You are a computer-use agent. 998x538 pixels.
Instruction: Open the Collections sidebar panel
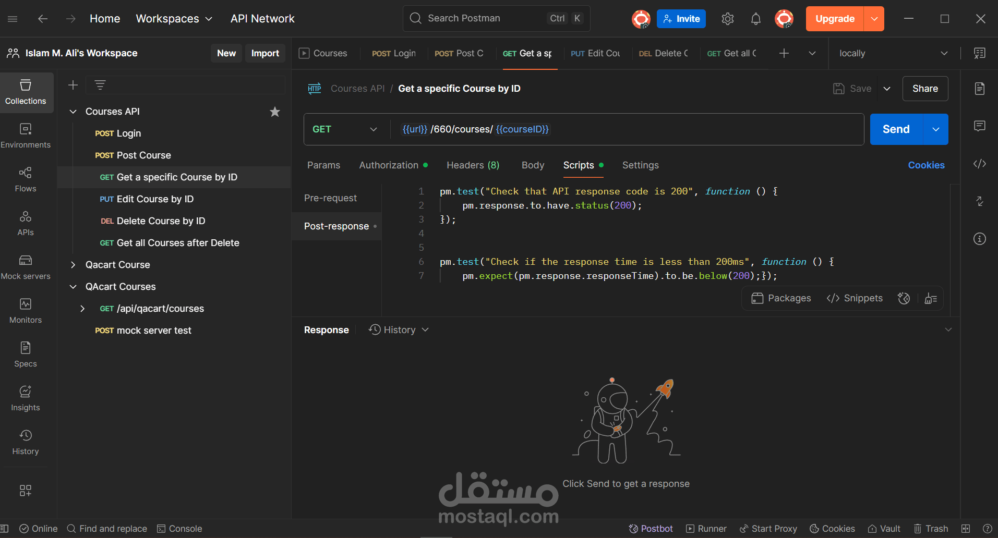[26, 92]
